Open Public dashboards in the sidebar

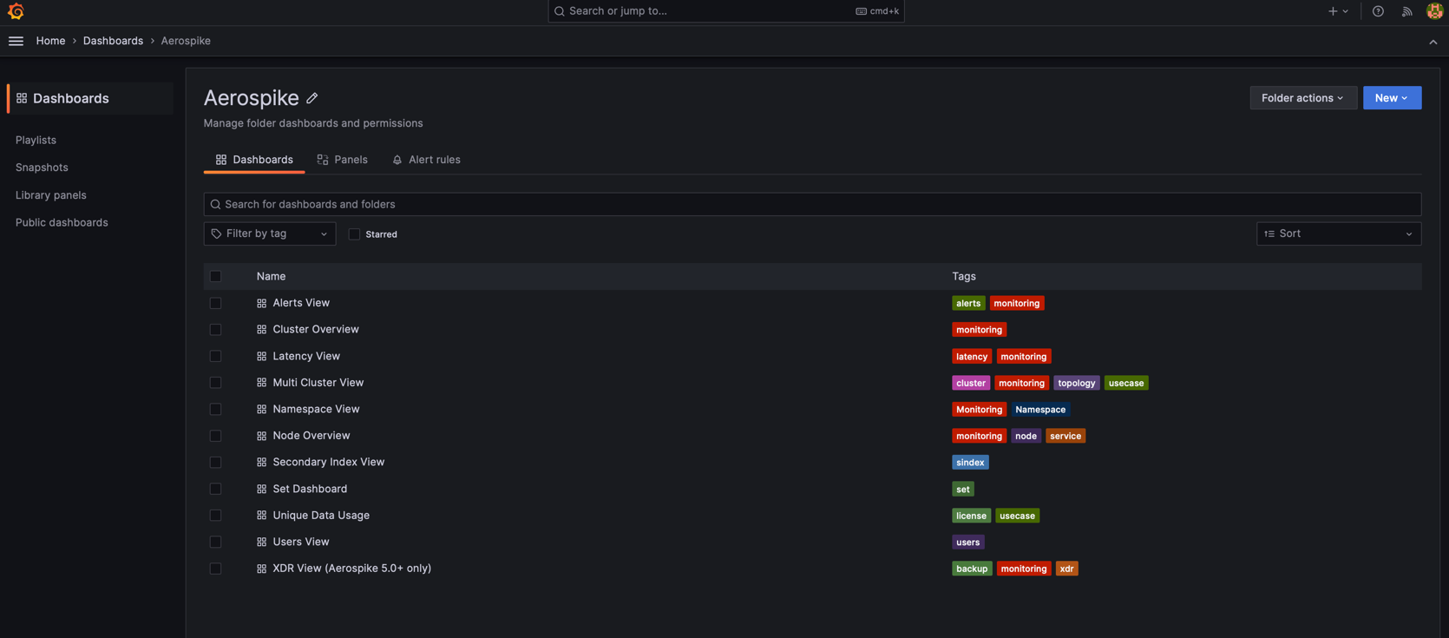coord(62,223)
